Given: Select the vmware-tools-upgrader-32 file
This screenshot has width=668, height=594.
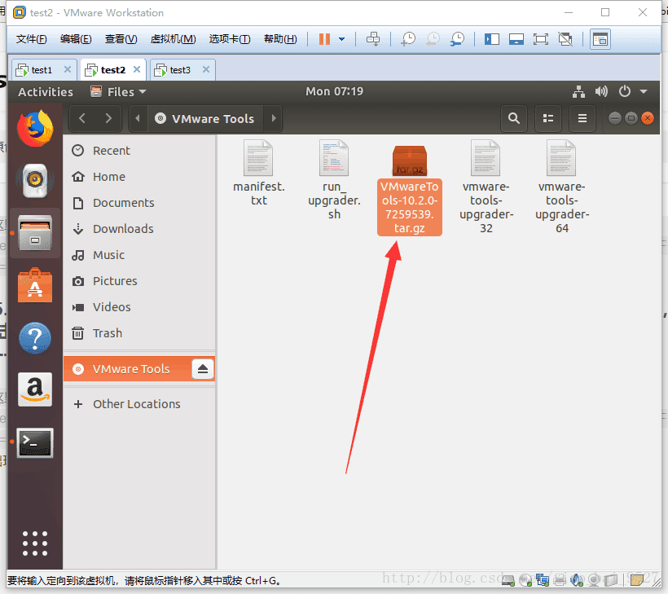Looking at the screenshot, I should (486, 187).
